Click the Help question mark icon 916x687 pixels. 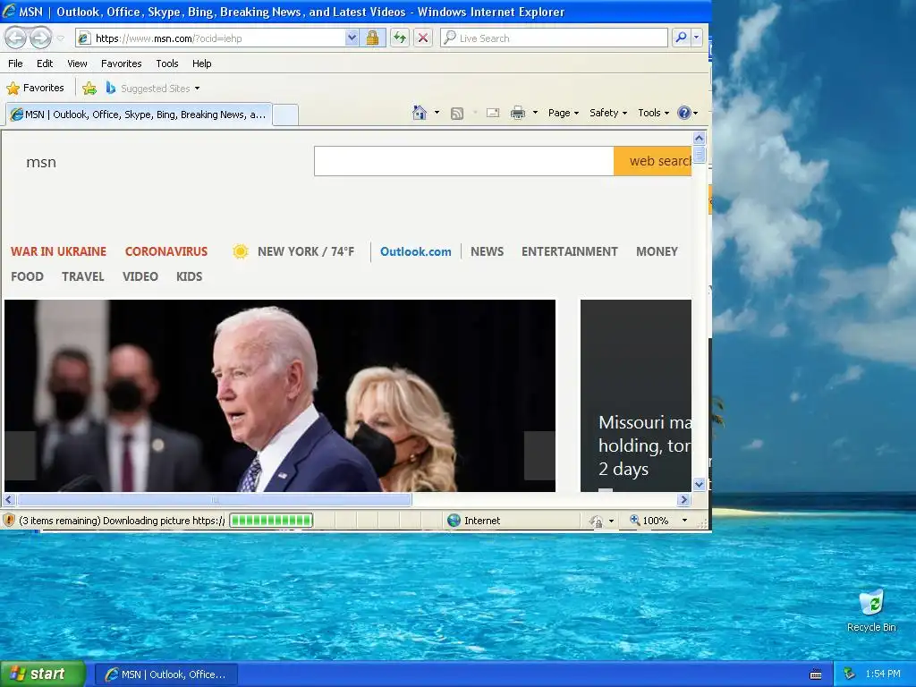click(x=684, y=113)
